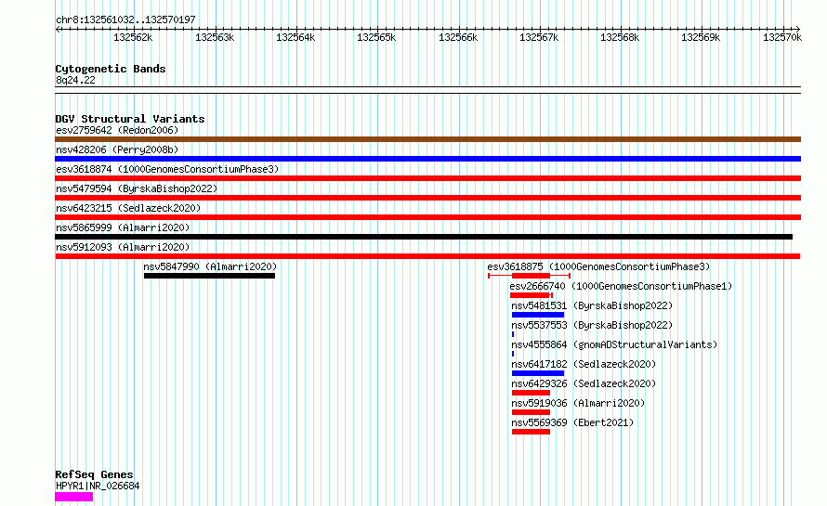Click the esv3618875 red bar with whiskers
This screenshot has width=827, height=506.
click(x=530, y=276)
